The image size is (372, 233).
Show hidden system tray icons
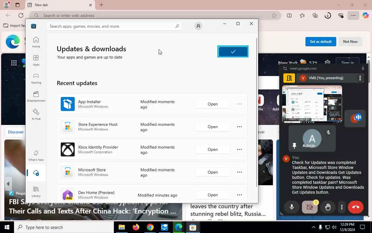click(313, 227)
